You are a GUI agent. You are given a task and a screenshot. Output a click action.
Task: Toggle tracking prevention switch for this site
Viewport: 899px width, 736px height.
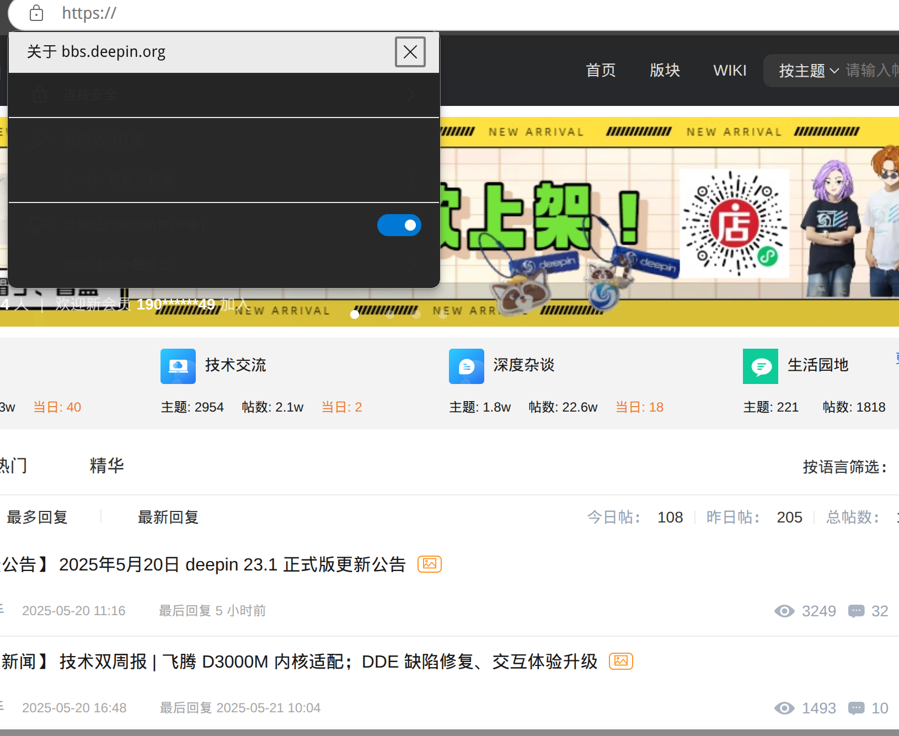pyautogui.click(x=399, y=225)
